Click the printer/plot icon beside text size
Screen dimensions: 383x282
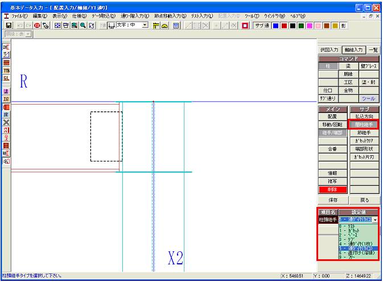(112, 26)
